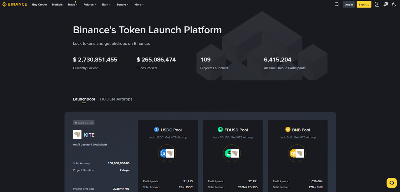Click the BNB-KITE paired pool graphic
This screenshot has width=400, height=192.
[x=297, y=153]
